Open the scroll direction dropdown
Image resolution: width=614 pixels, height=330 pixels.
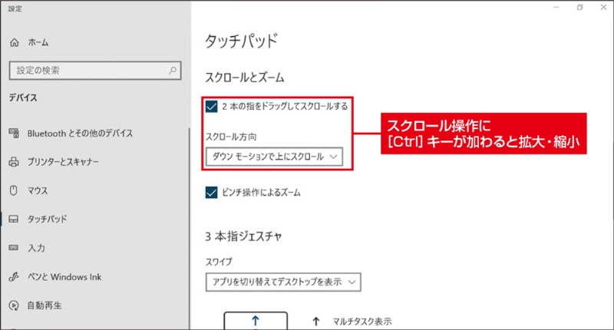274,157
